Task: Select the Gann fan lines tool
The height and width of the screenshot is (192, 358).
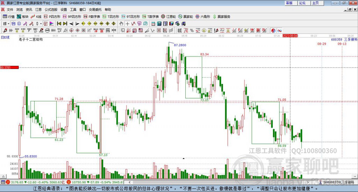Action: tap(129, 30)
